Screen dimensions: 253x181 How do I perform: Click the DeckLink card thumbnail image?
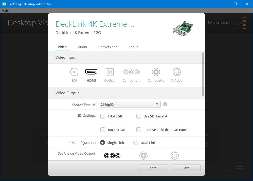click(x=183, y=29)
